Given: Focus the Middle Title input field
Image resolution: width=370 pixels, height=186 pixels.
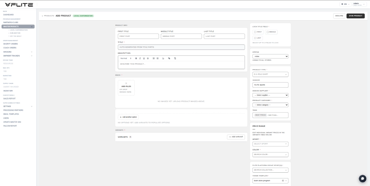Looking at the screenshot, I should pos(181,36).
